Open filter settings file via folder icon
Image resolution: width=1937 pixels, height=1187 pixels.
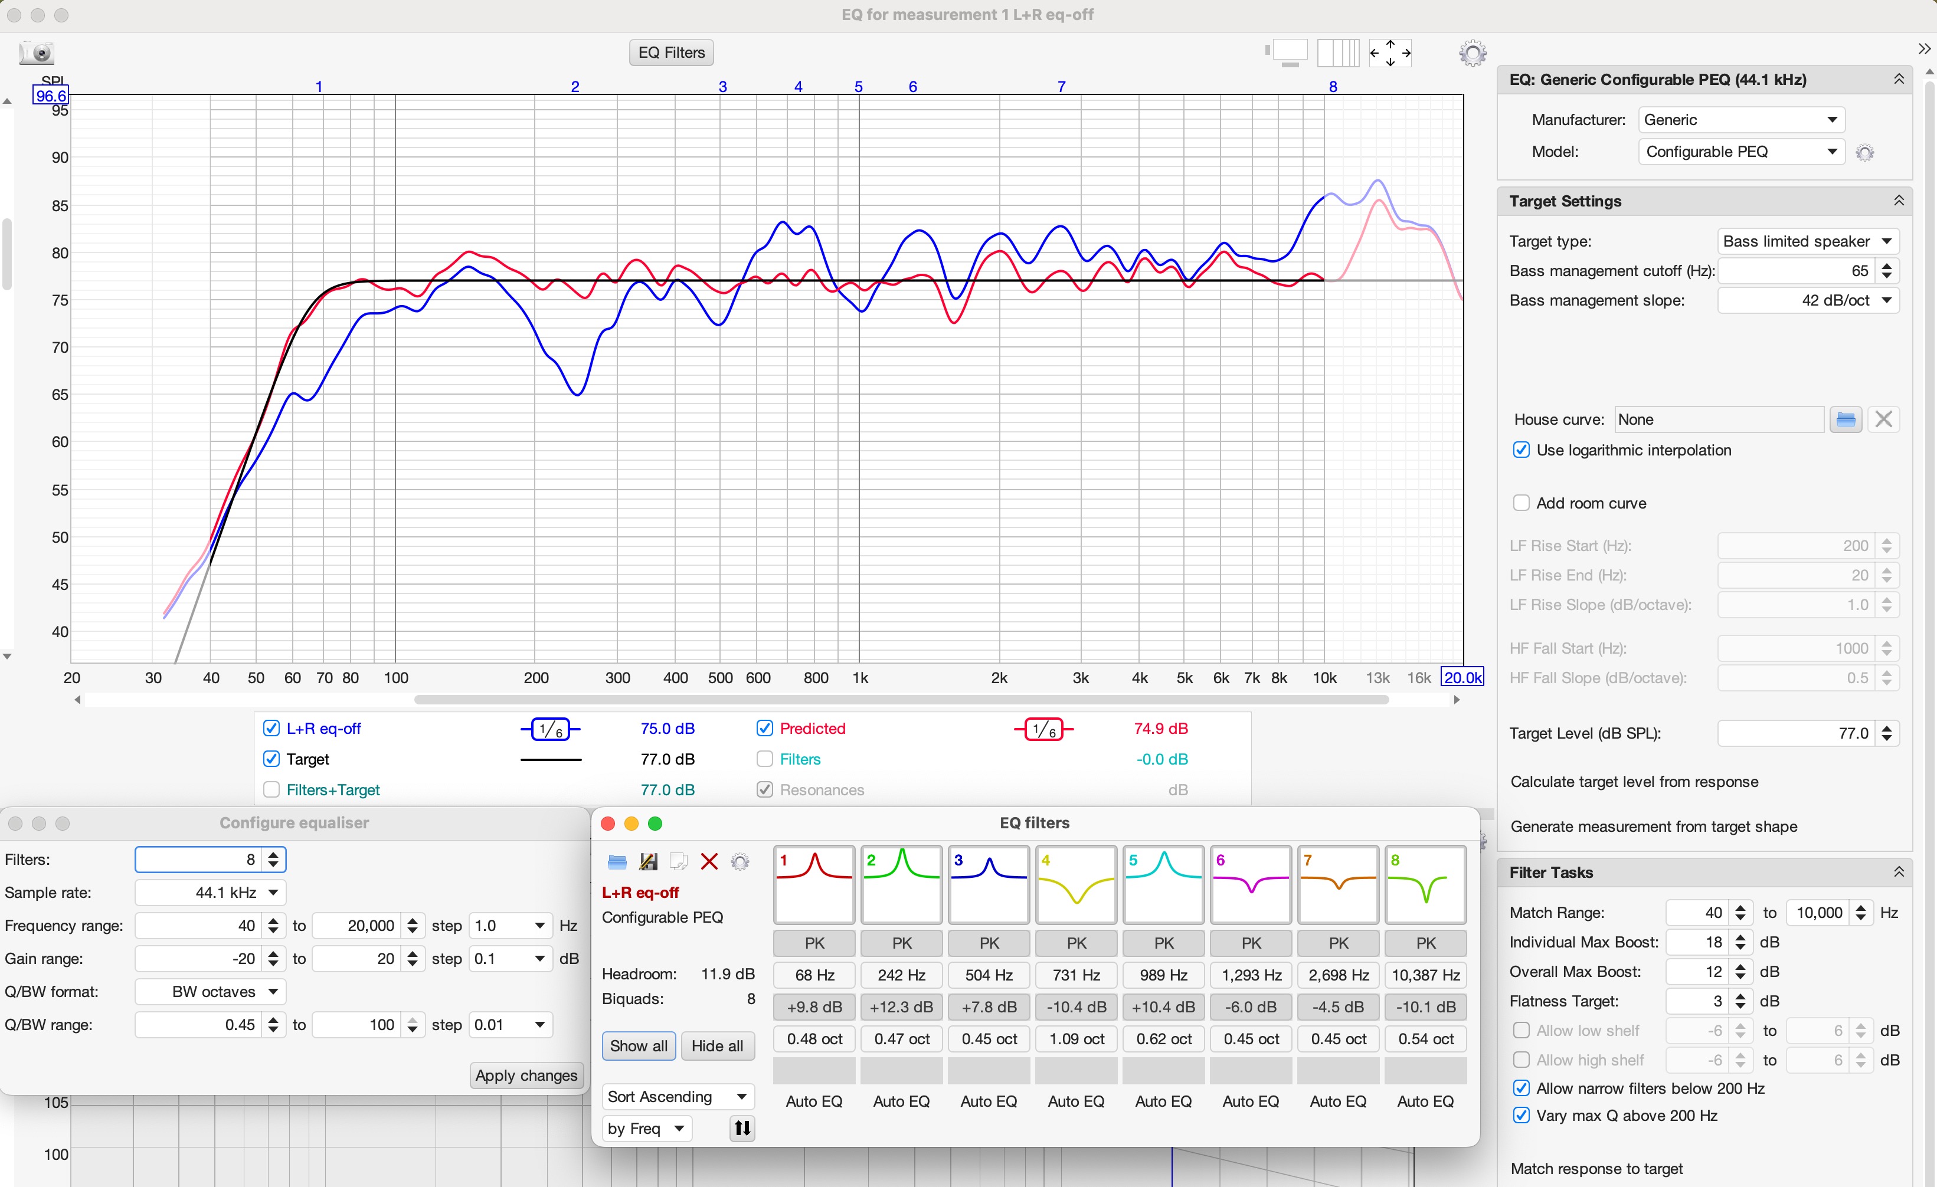tap(617, 862)
